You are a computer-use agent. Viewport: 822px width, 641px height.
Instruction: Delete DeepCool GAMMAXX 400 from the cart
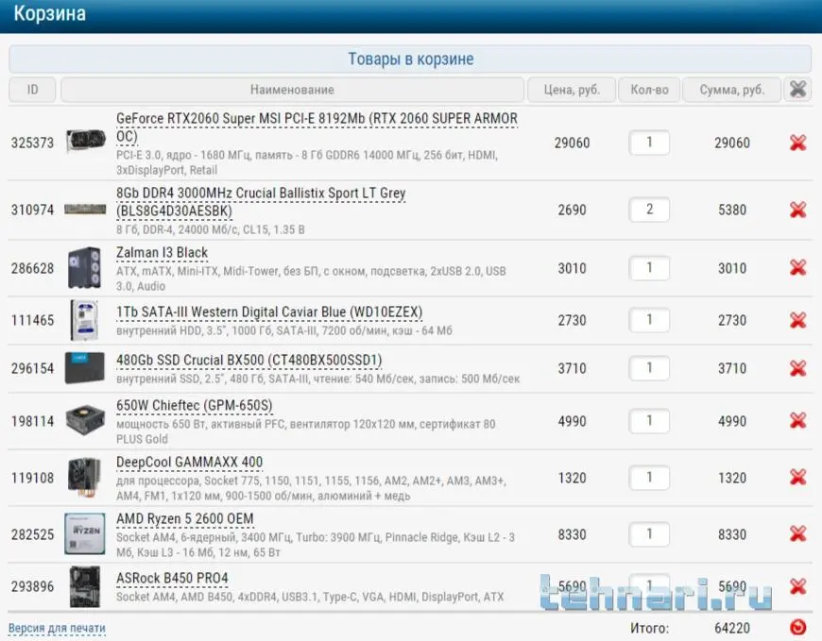click(x=797, y=477)
